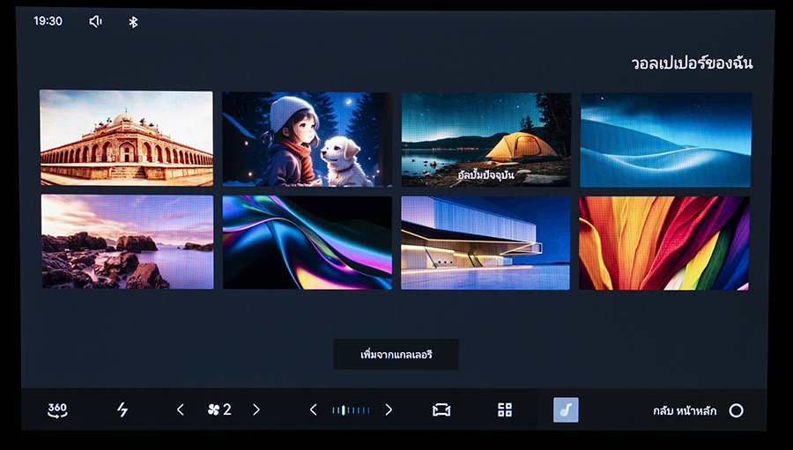Screen dimensions: 793x450
Task: Raise temperature with right chevron
Action: 389,409
